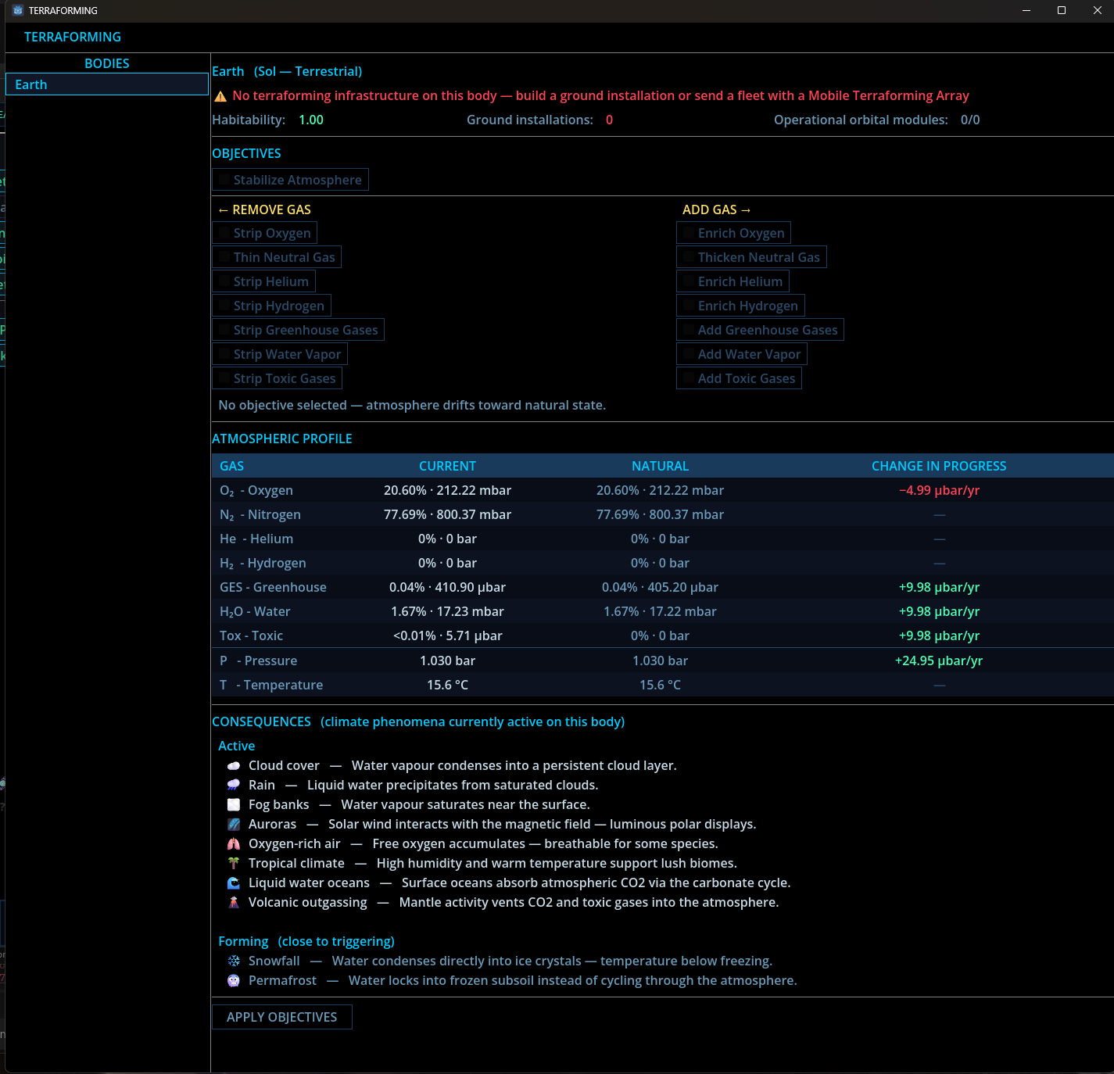This screenshot has width=1114, height=1074.
Task: Check Add Water Vapor
Action: pyautogui.click(x=742, y=354)
